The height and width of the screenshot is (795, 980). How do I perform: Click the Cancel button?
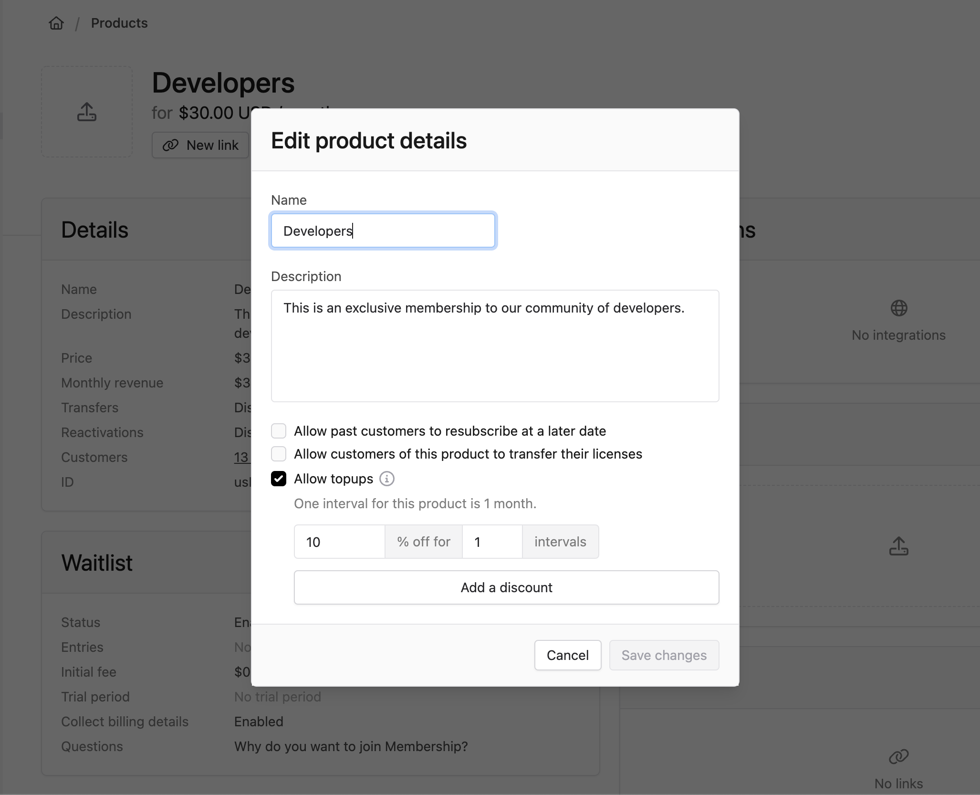[x=567, y=655]
